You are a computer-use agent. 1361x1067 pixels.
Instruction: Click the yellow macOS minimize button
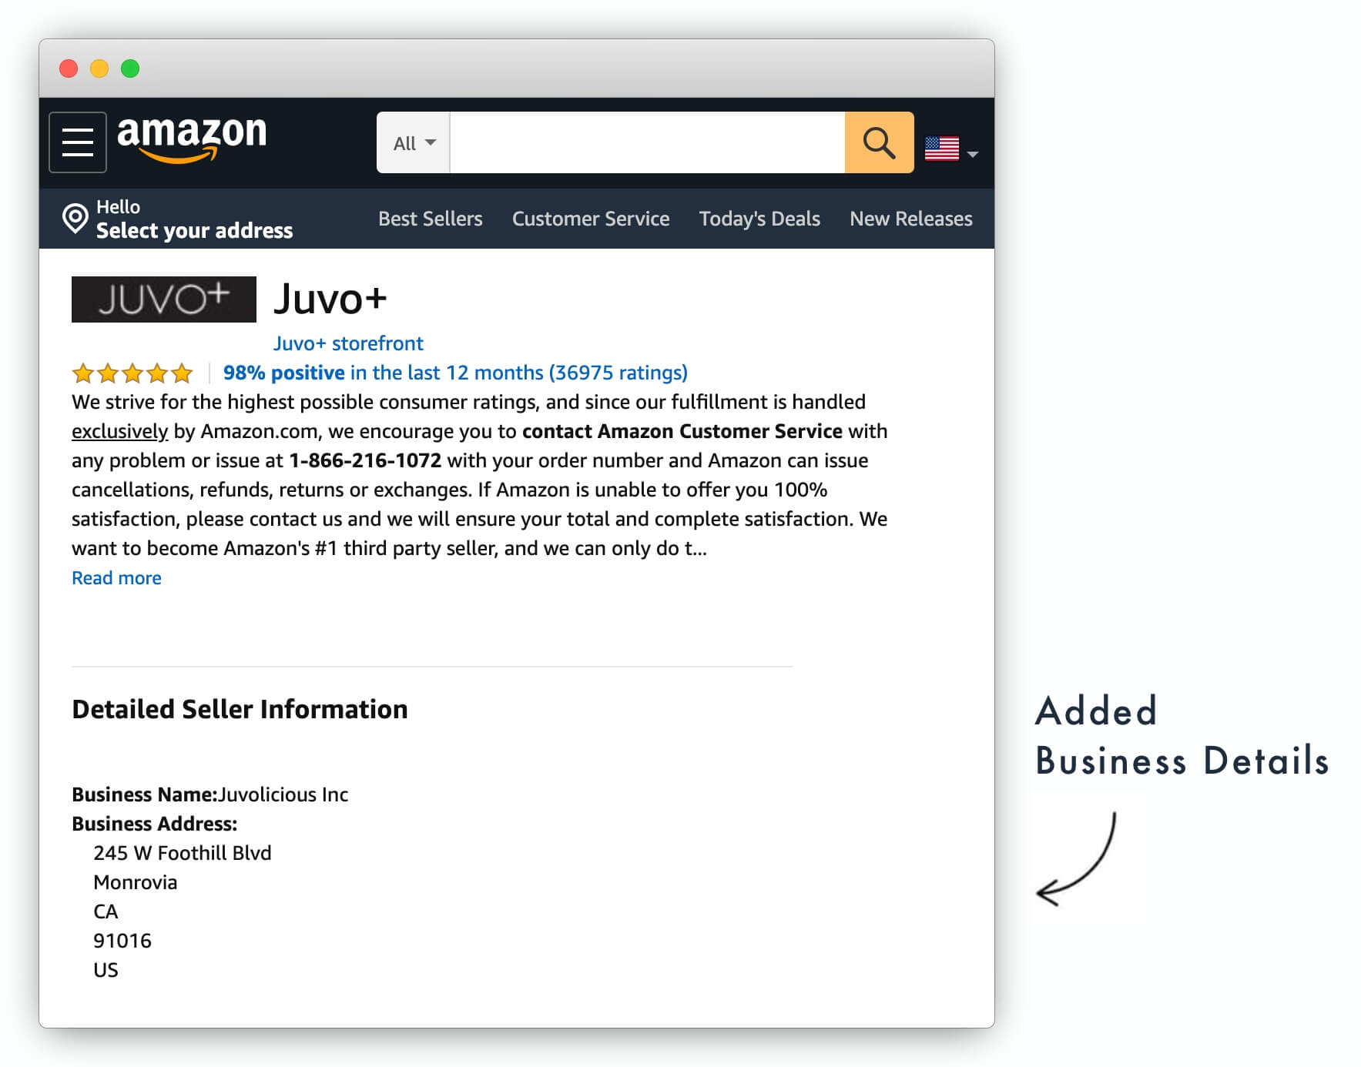(99, 69)
